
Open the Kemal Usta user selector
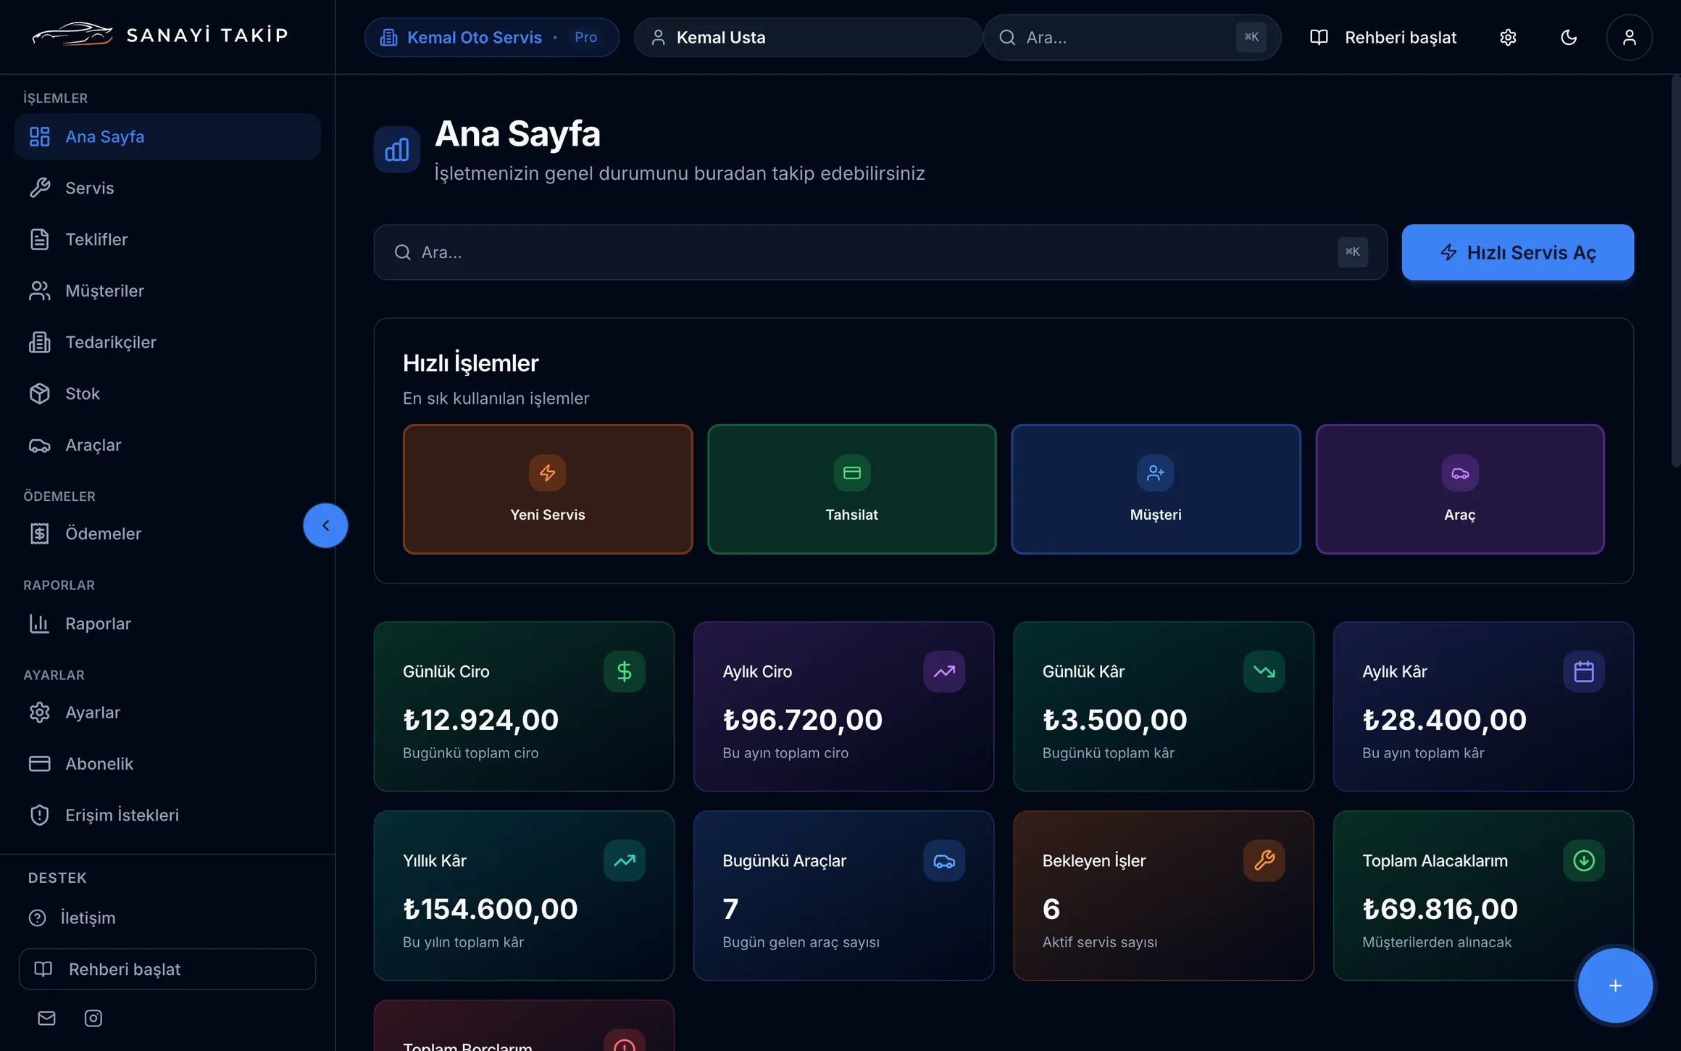[x=808, y=37]
